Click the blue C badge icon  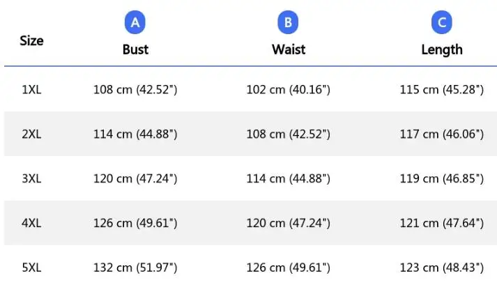441,23
